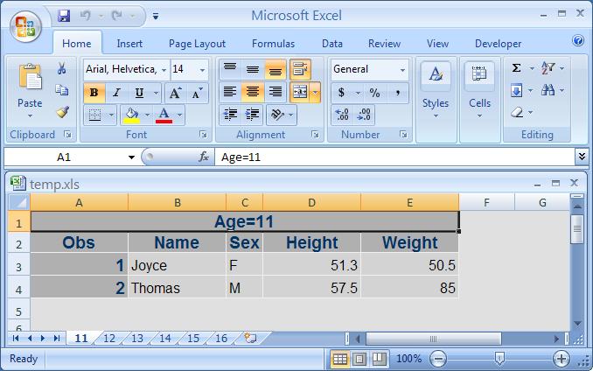Click the Paste clipboard icon
This screenshot has width=593, height=371.
coord(30,78)
